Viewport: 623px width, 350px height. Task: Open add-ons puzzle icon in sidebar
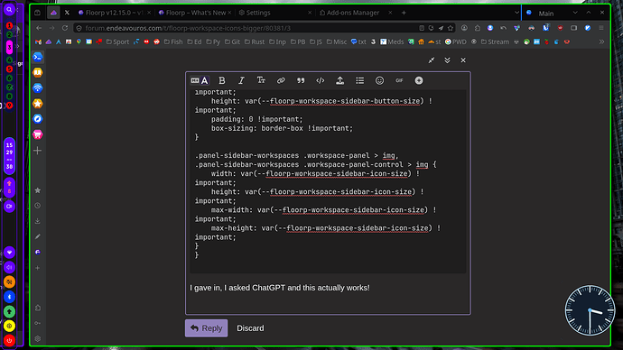click(x=38, y=308)
